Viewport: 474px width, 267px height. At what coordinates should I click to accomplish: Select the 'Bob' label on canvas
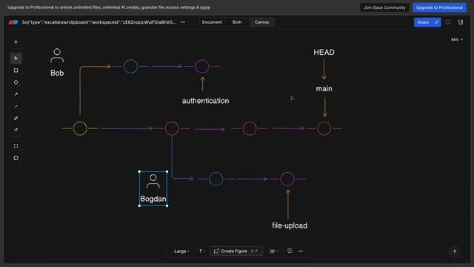(57, 73)
